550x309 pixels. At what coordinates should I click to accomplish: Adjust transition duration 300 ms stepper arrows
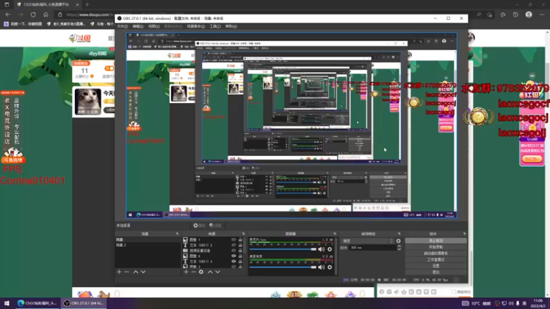[x=399, y=248]
